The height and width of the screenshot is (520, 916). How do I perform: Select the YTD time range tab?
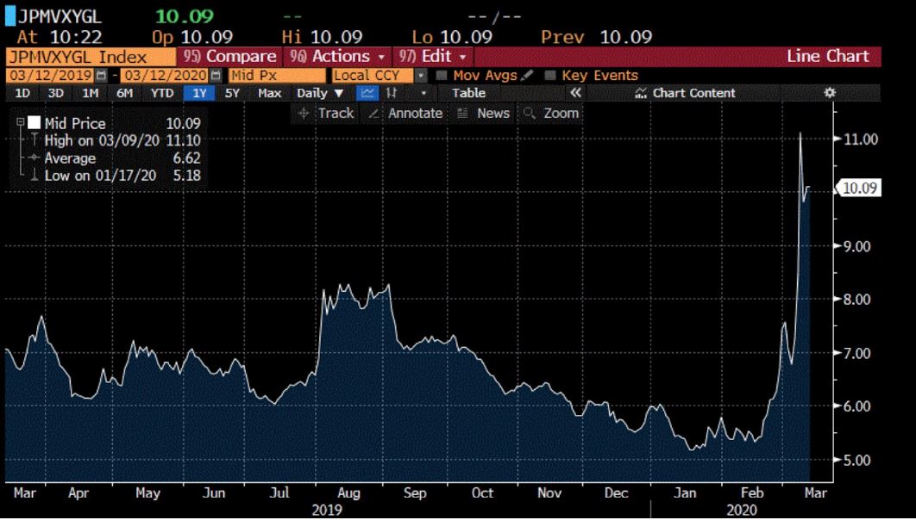(162, 93)
